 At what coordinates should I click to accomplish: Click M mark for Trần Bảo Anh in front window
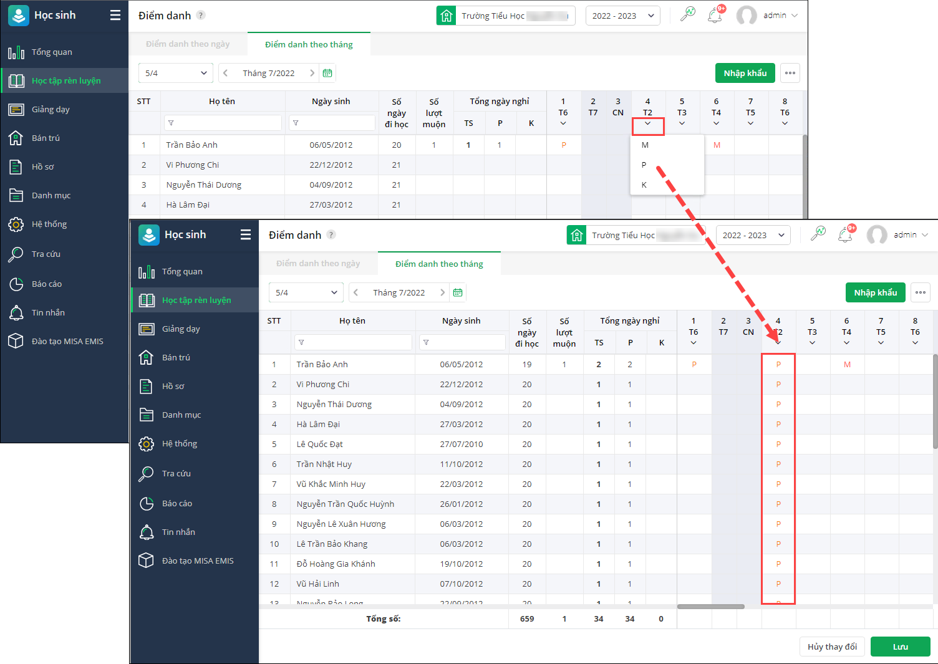click(847, 365)
